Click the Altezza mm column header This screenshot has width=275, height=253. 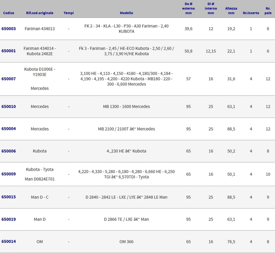[231, 11]
